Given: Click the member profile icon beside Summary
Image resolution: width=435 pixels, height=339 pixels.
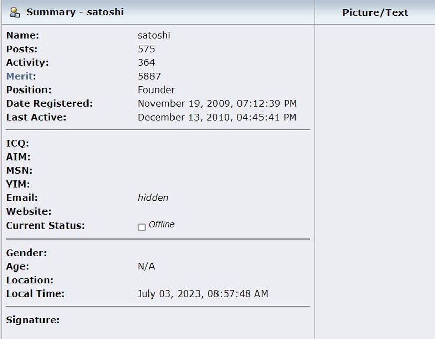Looking at the screenshot, I should coord(15,12).
